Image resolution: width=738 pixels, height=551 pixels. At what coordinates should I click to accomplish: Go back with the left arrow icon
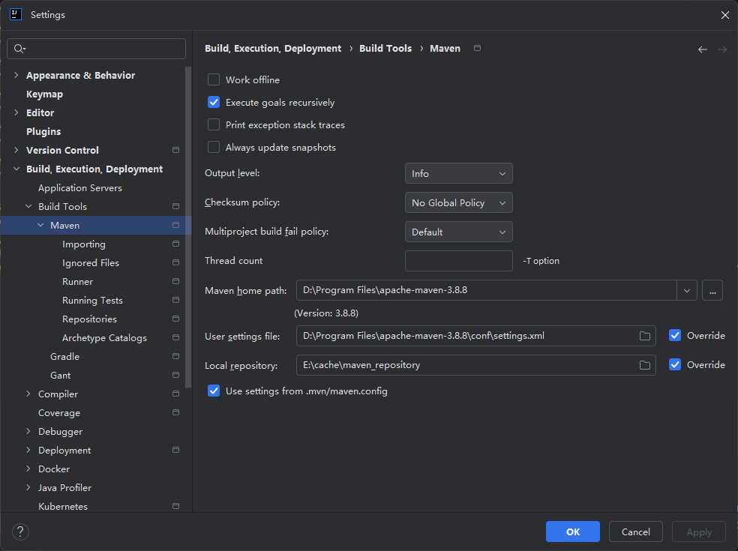tap(702, 49)
